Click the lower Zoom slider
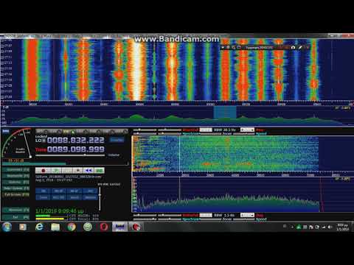This screenshot has height=265, width=354. coord(211,219)
